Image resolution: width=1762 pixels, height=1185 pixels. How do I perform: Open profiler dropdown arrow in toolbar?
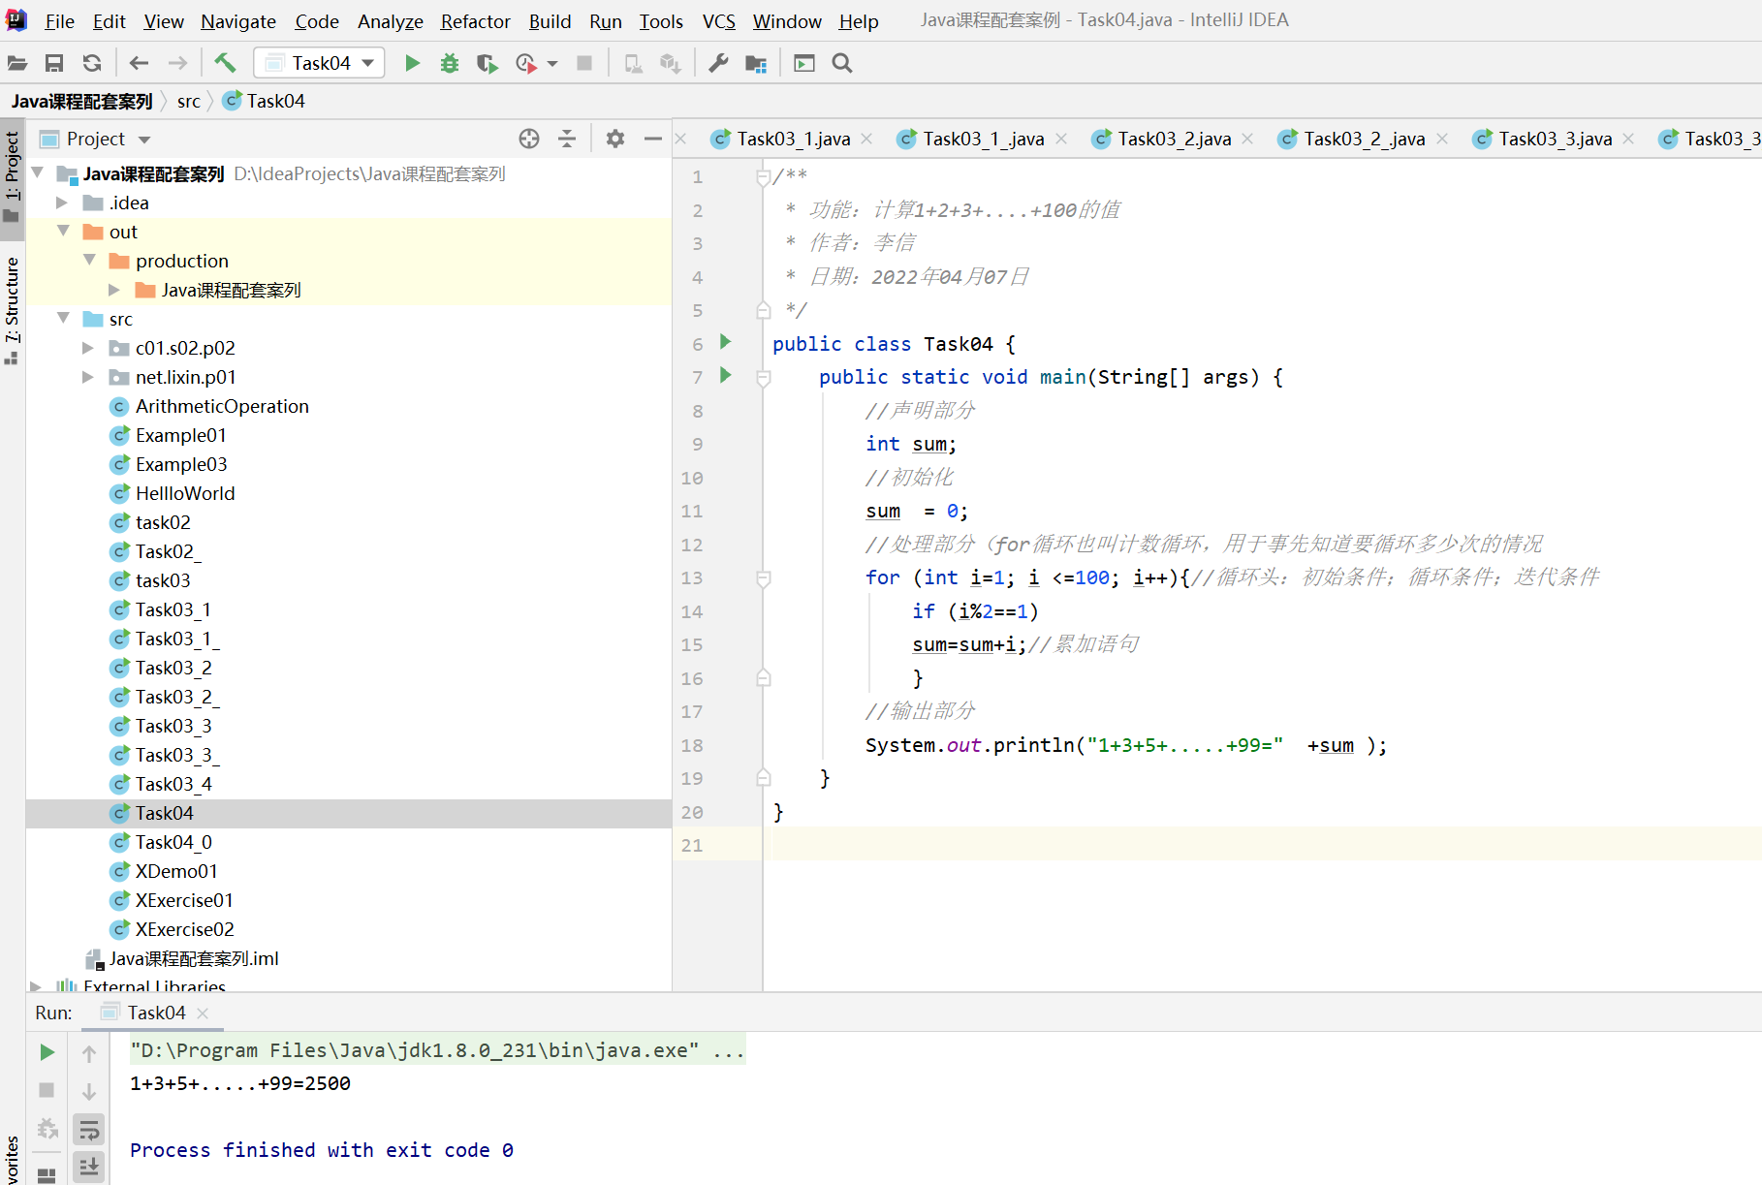pos(552,64)
